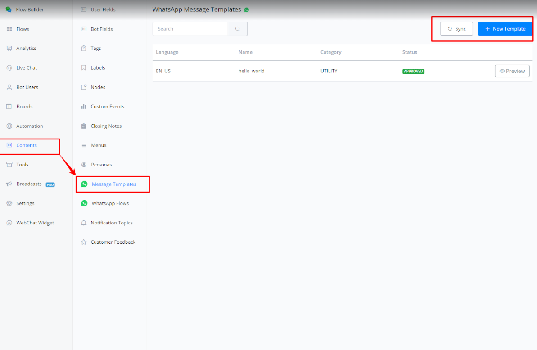Click the Broadcasts megaphone icon
Screen dimensions: 537x350
click(x=9, y=184)
